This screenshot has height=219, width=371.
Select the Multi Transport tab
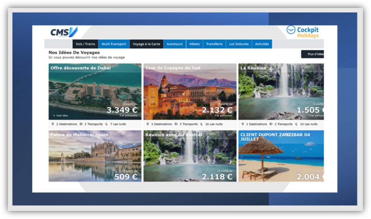pyautogui.click(x=114, y=44)
